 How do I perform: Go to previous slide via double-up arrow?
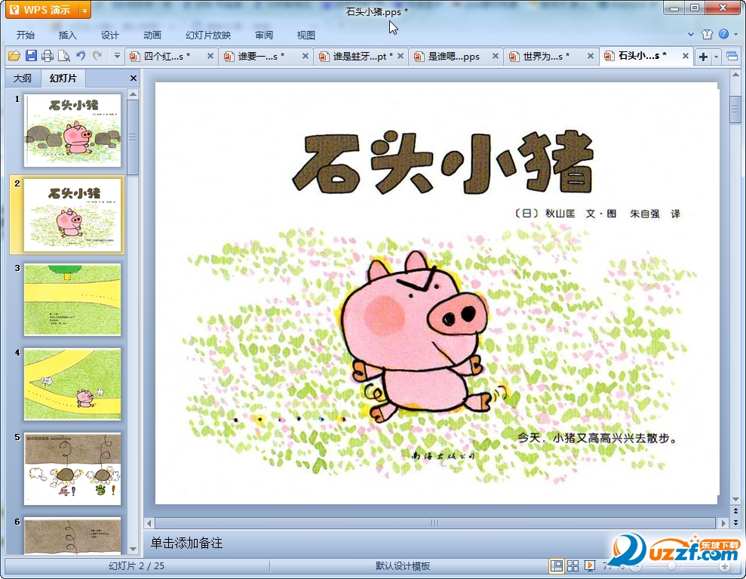[x=735, y=512]
